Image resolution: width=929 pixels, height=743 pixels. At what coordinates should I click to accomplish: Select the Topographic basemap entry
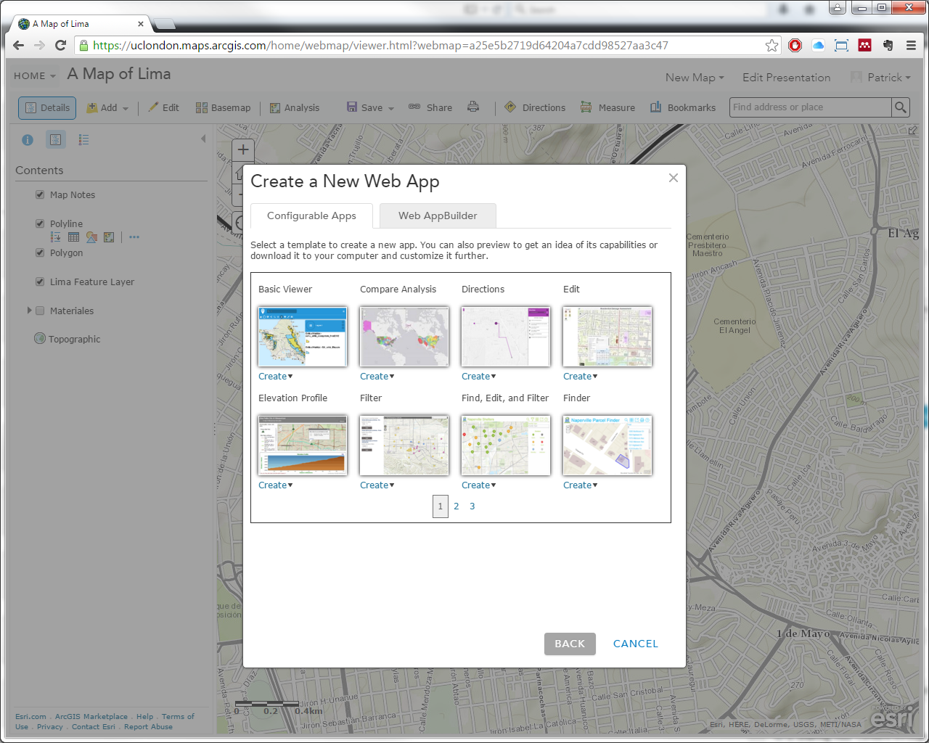pyautogui.click(x=74, y=339)
